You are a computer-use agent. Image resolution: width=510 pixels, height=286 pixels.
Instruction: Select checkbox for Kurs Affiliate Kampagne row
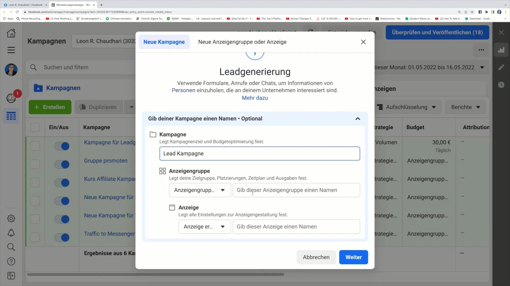point(35,183)
